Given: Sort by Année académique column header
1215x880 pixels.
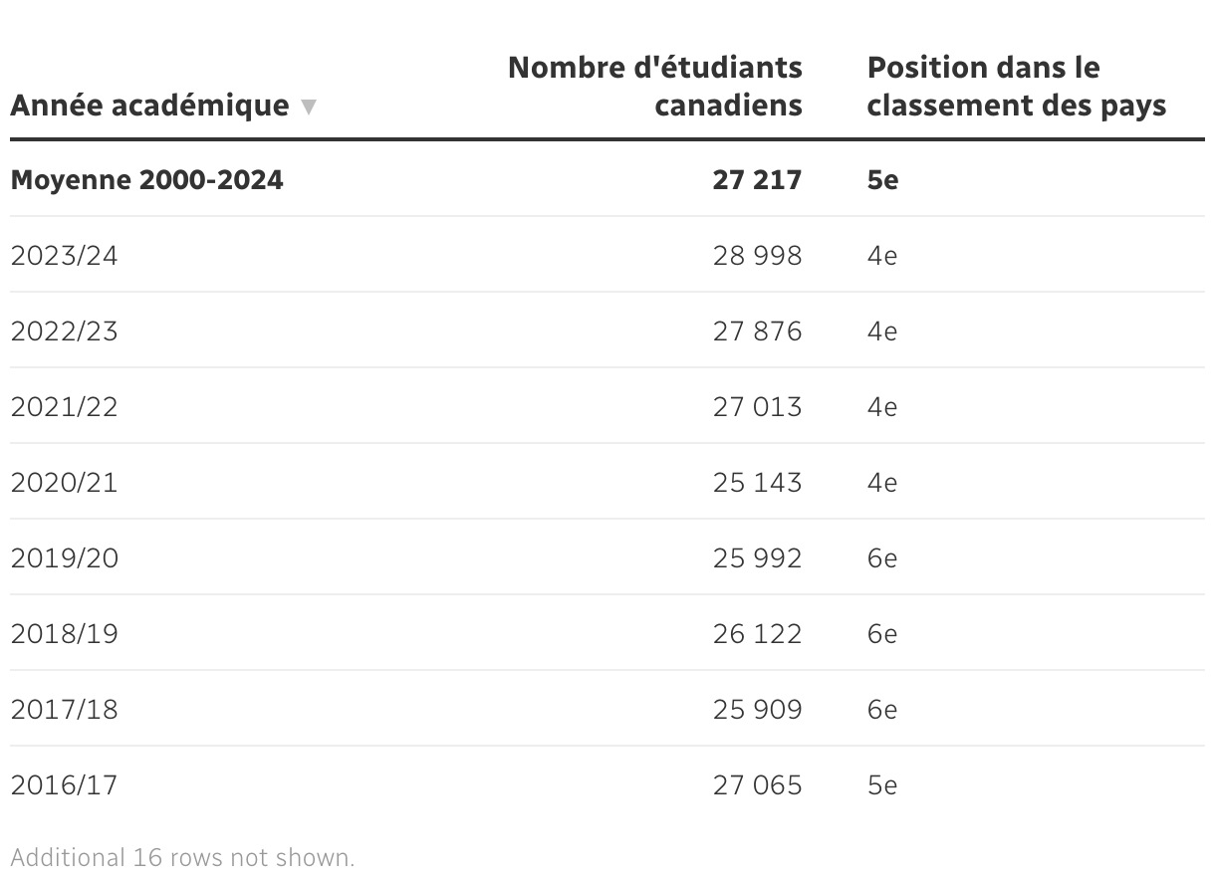Looking at the screenshot, I should click(150, 106).
